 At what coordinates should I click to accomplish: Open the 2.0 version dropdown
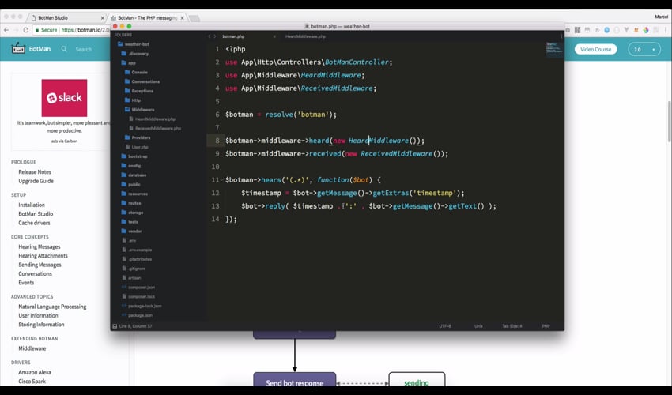pos(644,49)
